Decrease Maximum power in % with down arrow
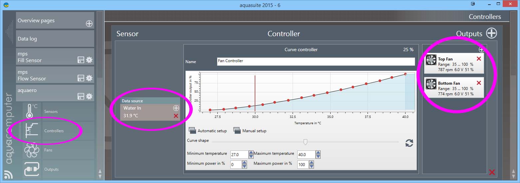The height and width of the screenshot is (183, 520). pyautogui.click(x=311, y=166)
